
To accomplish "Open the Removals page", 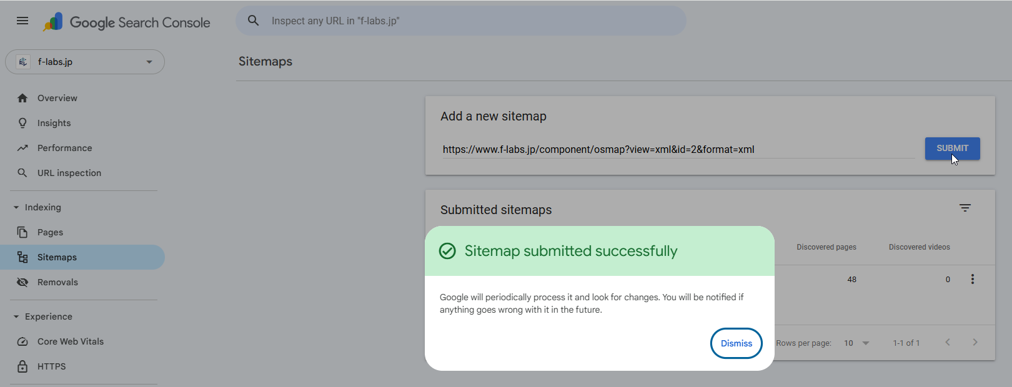I will coord(57,282).
